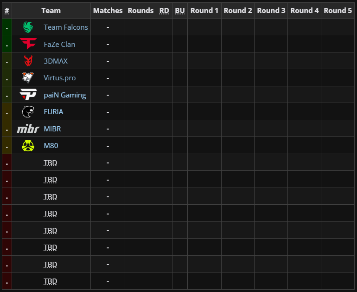Click the 3DMAX devil logo
This screenshot has height=292, width=357.
pyautogui.click(x=28, y=61)
